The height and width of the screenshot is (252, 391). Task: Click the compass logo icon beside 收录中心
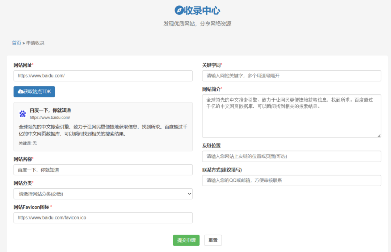[179, 10]
